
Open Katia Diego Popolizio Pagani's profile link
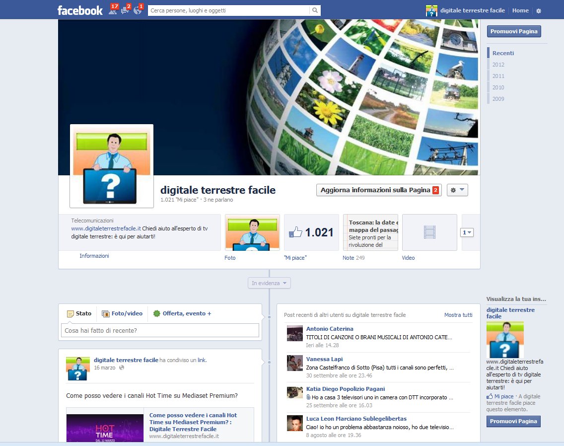click(346, 389)
